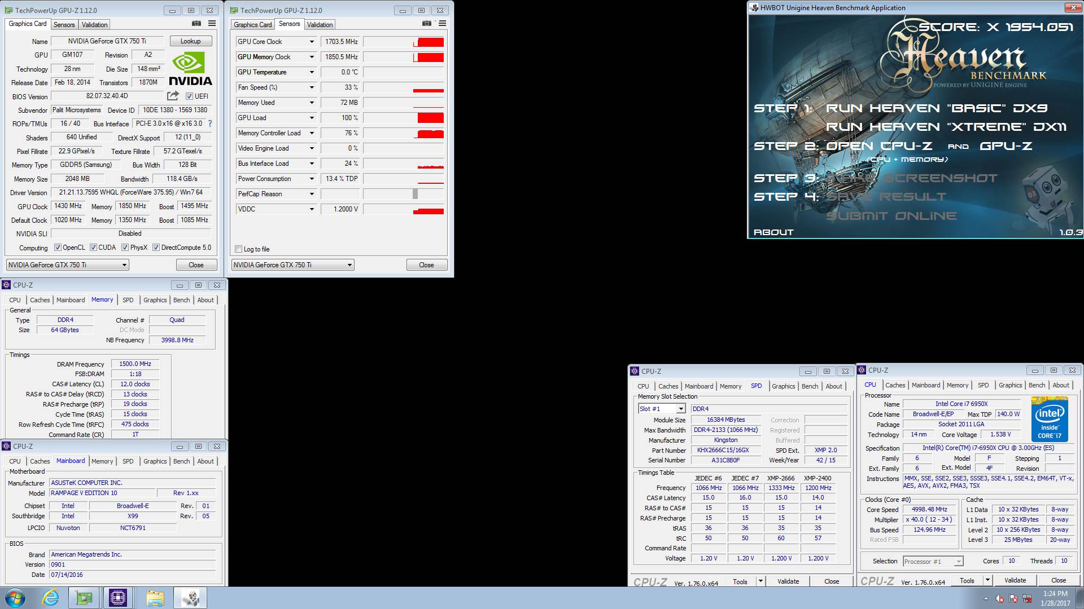Viewport: 1084px width, 609px height.
Task: Click the bus interface question mark icon
Action: pos(210,123)
